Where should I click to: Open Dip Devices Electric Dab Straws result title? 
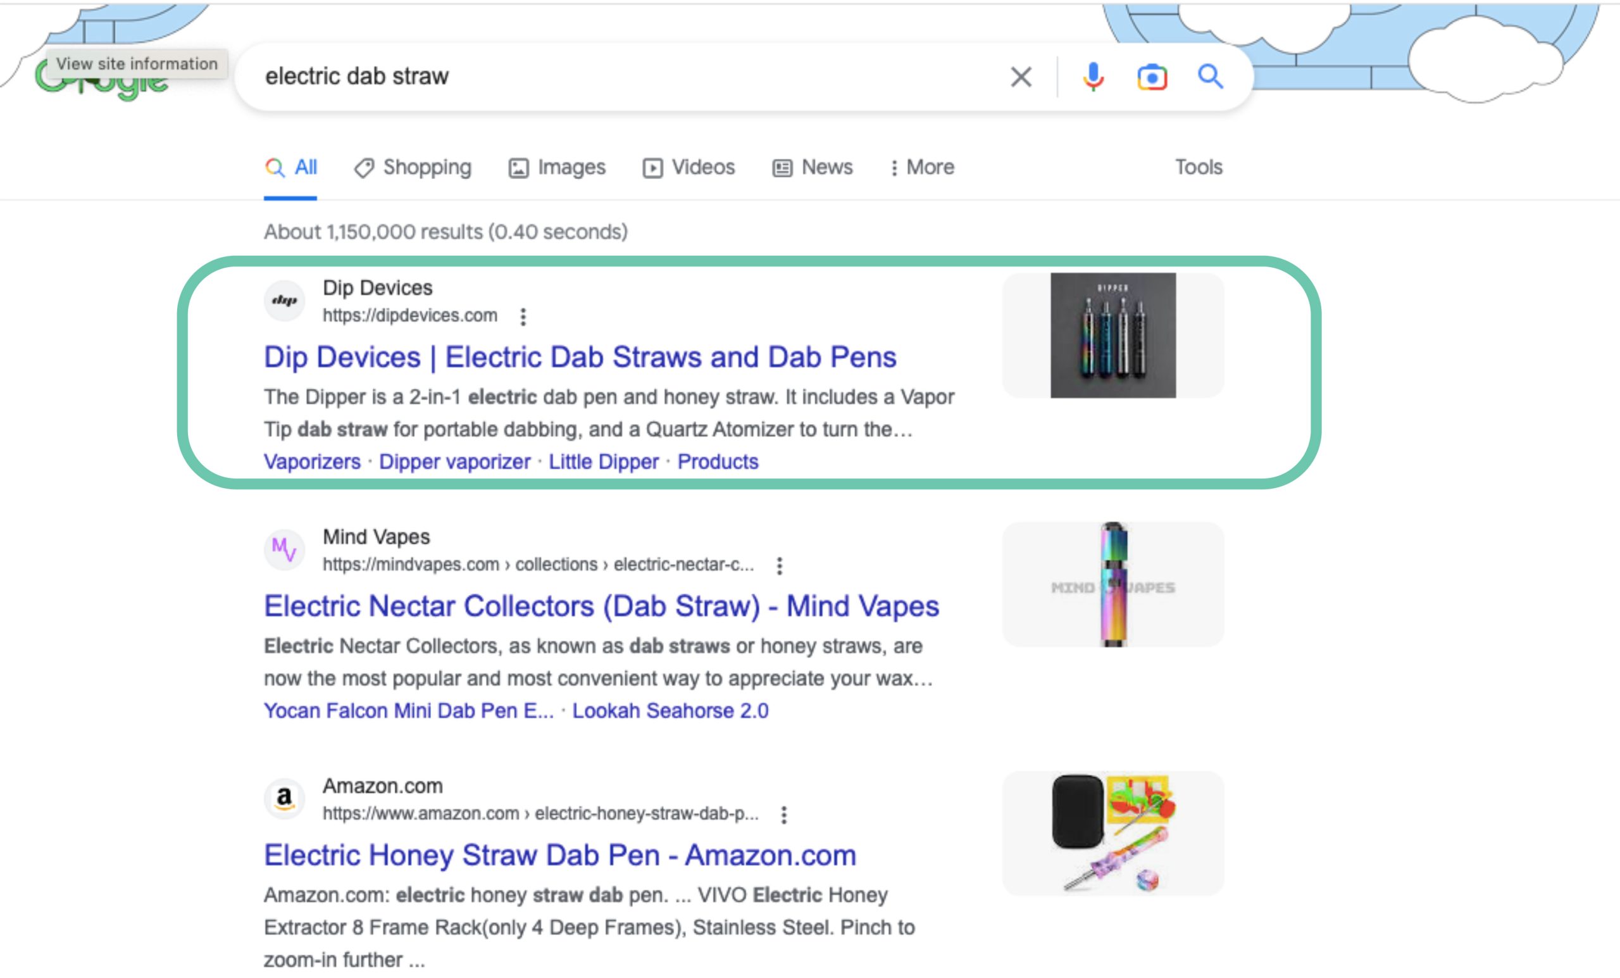click(x=580, y=357)
